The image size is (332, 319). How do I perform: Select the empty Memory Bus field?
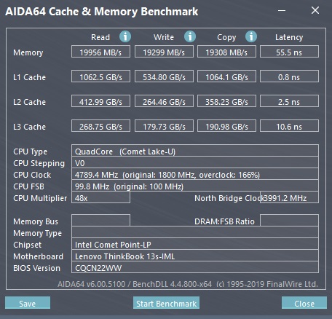point(100,220)
